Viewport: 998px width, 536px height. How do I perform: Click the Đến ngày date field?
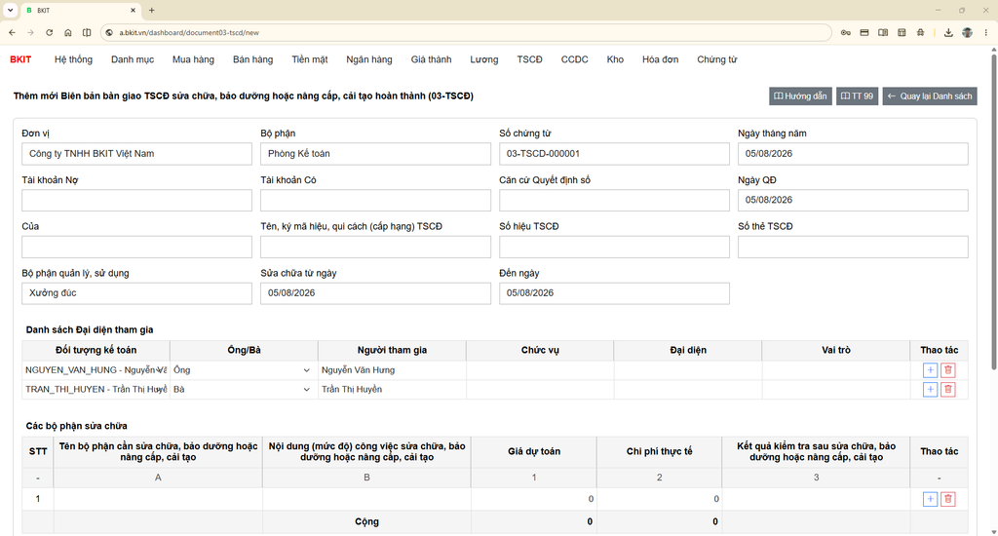point(614,292)
